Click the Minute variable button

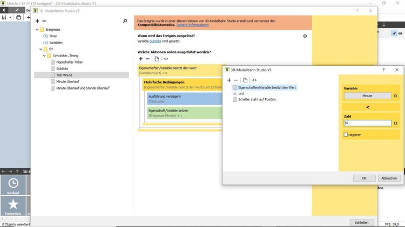coord(367,95)
